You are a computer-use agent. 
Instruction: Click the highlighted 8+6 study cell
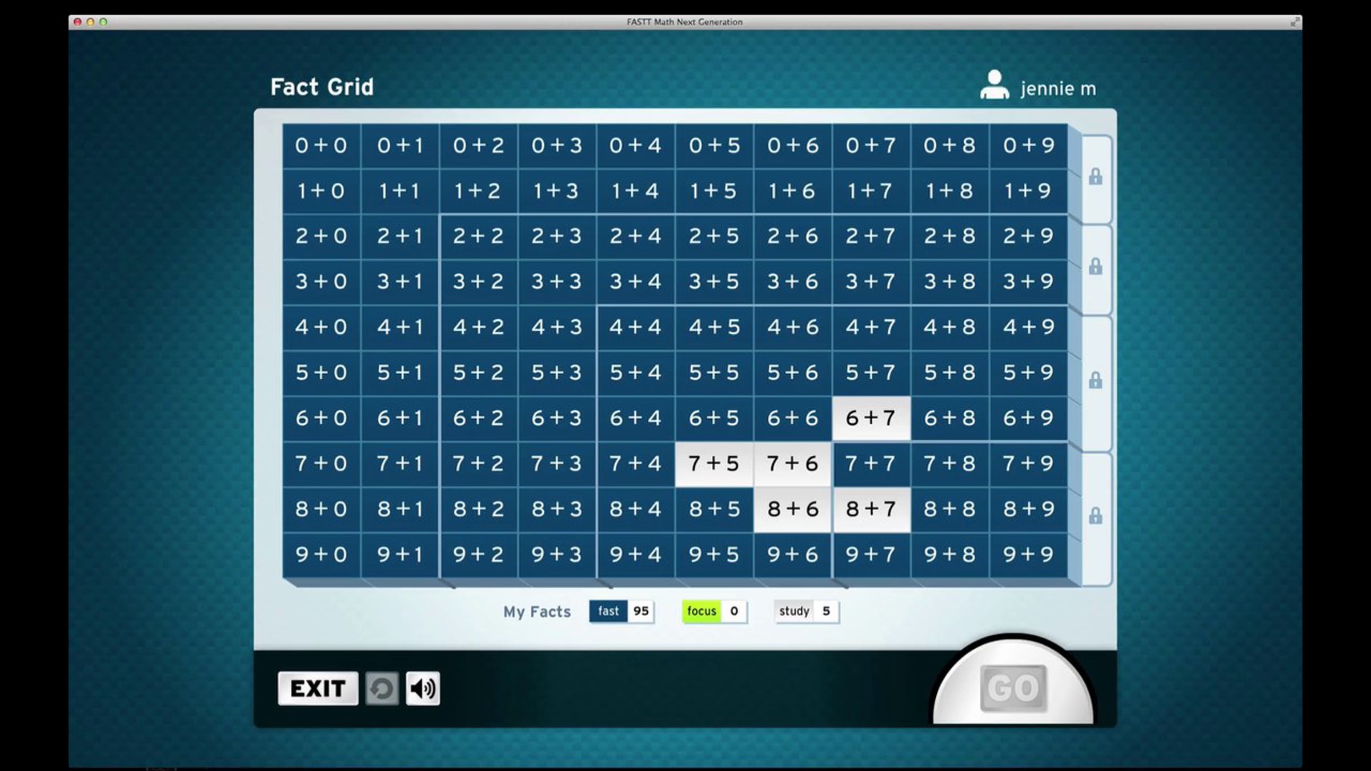[x=792, y=509]
